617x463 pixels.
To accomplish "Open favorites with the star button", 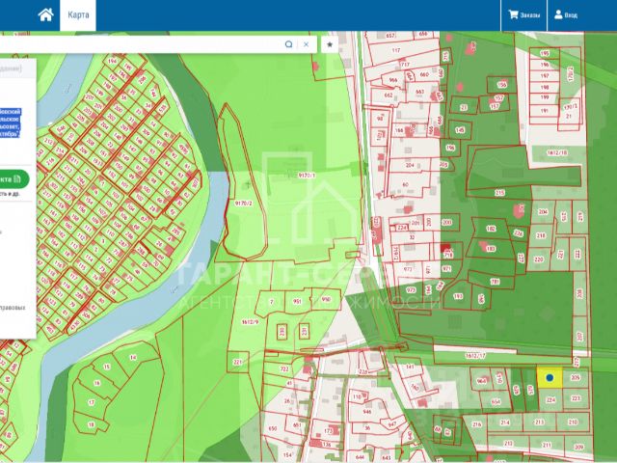I will coord(330,44).
